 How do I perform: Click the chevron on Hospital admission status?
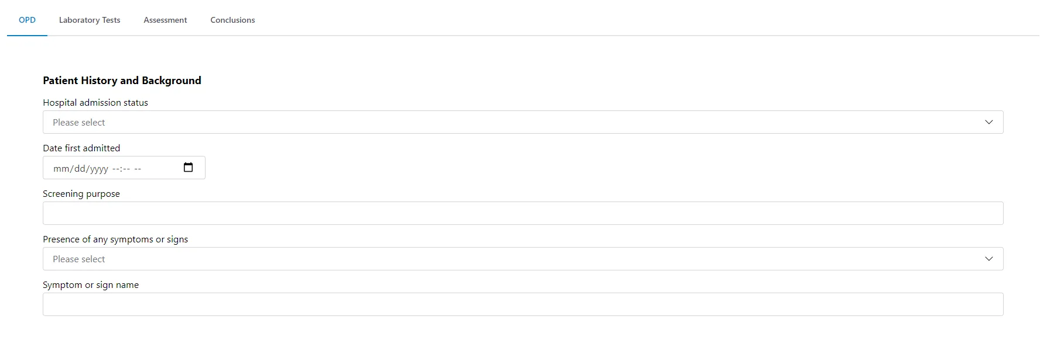[989, 122]
